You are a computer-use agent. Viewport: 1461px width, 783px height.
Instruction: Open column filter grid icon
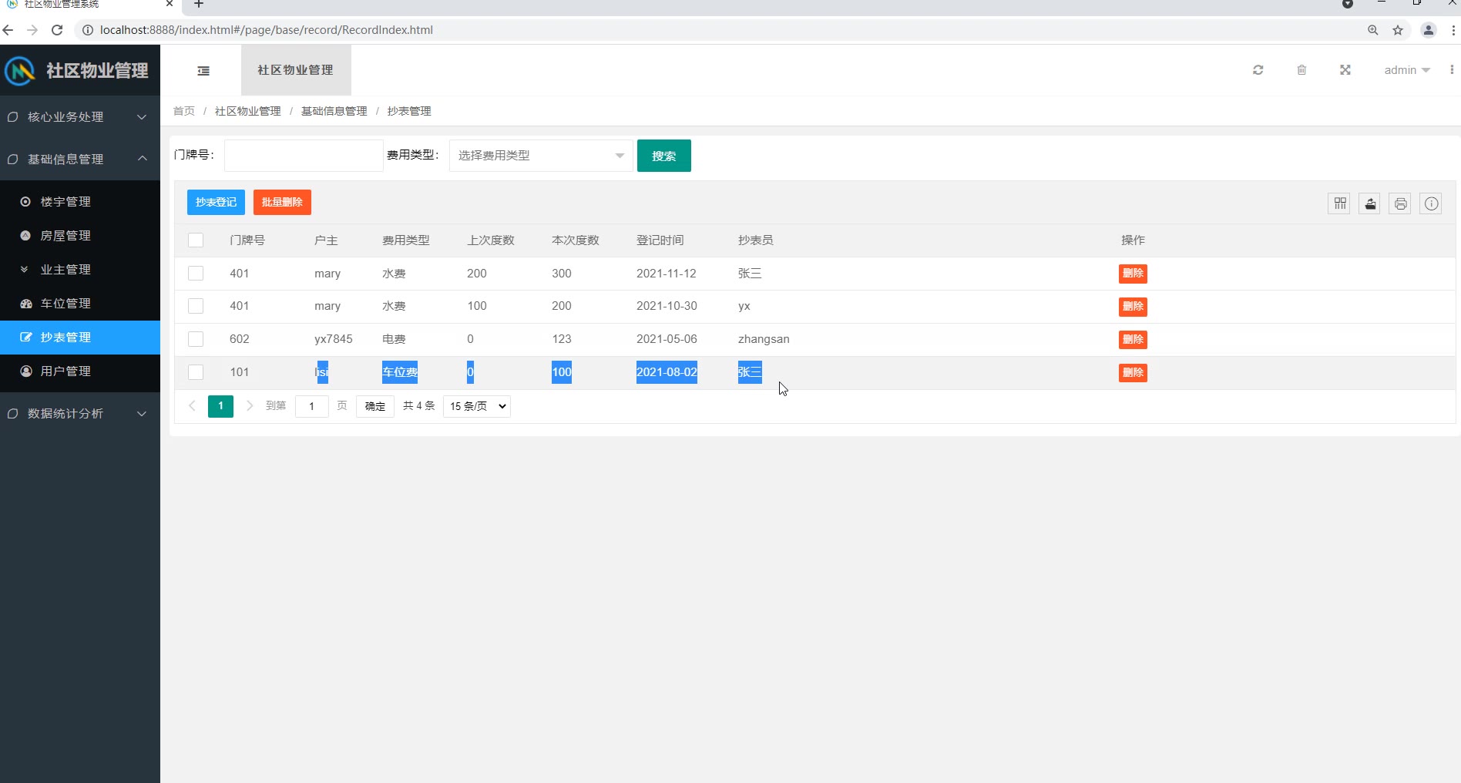coord(1339,203)
